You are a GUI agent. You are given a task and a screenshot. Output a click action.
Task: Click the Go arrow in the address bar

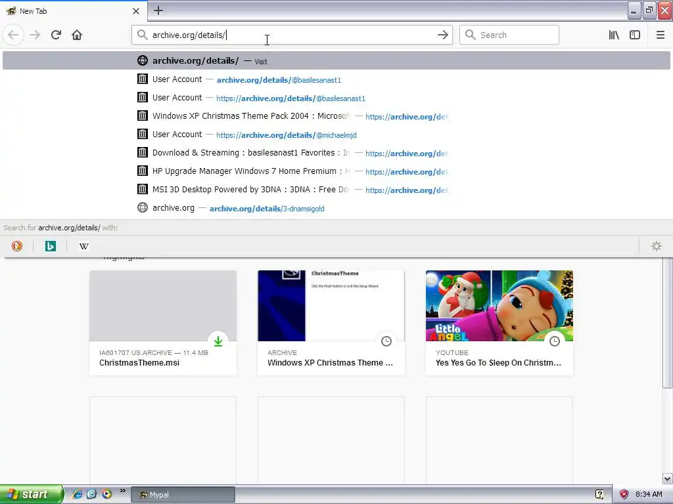[x=442, y=35]
